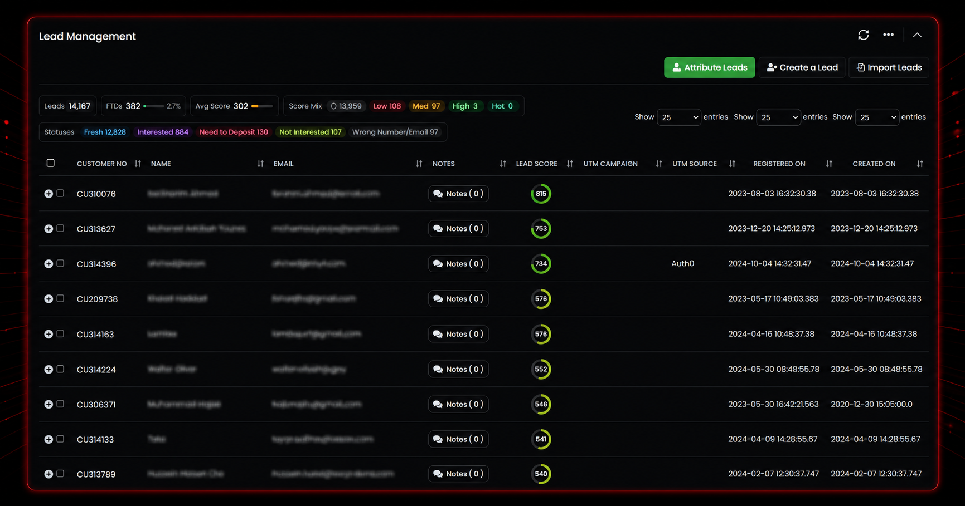Select the Med 97 score chip
The width and height of the screenshot is (965, 506).
pyautogui.click(x=426, y=106)
